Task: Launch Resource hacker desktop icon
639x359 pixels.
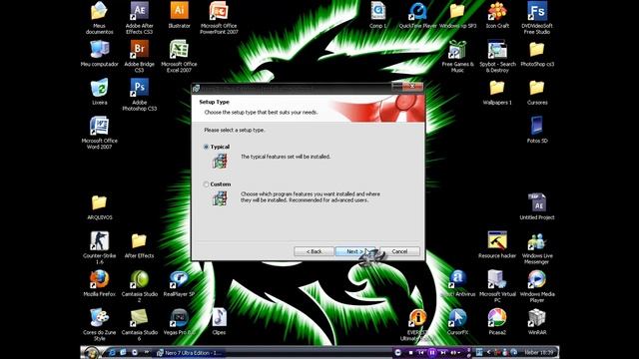Action: [497, 245]
